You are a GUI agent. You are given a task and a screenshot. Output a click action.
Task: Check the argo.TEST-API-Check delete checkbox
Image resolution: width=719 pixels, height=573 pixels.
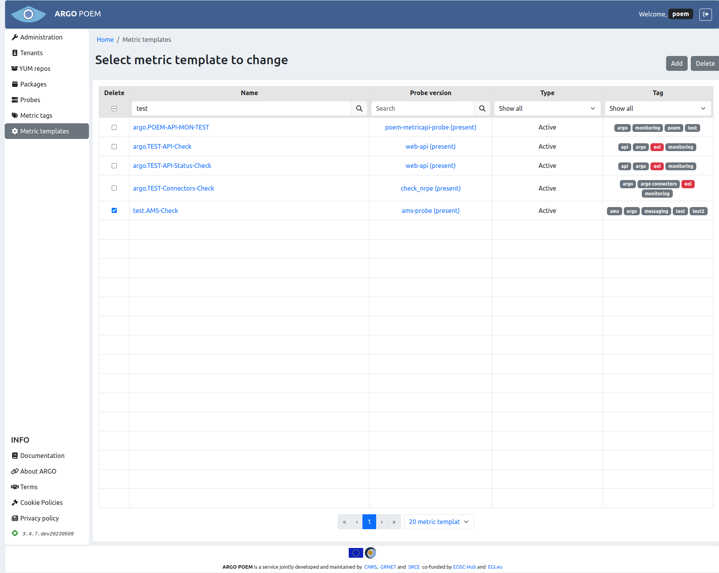114,146
